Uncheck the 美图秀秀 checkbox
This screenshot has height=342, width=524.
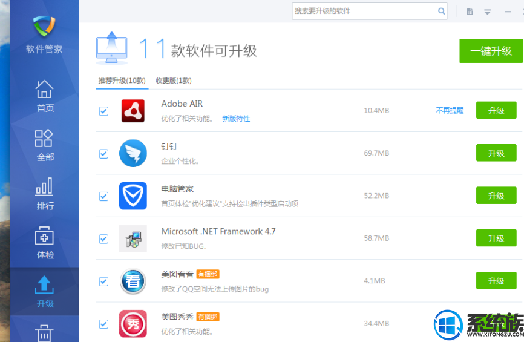(x=103, y=324)
